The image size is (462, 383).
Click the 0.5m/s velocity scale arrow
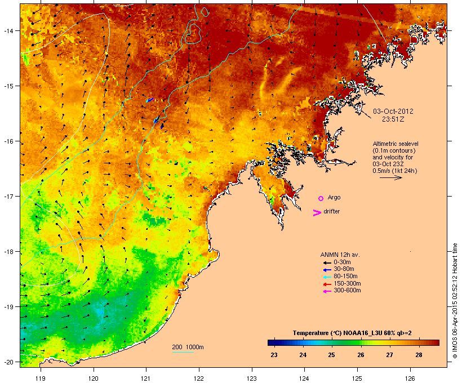(x=390, y=177)
